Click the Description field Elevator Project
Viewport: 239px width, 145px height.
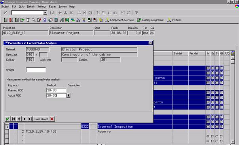coord(71,33)
